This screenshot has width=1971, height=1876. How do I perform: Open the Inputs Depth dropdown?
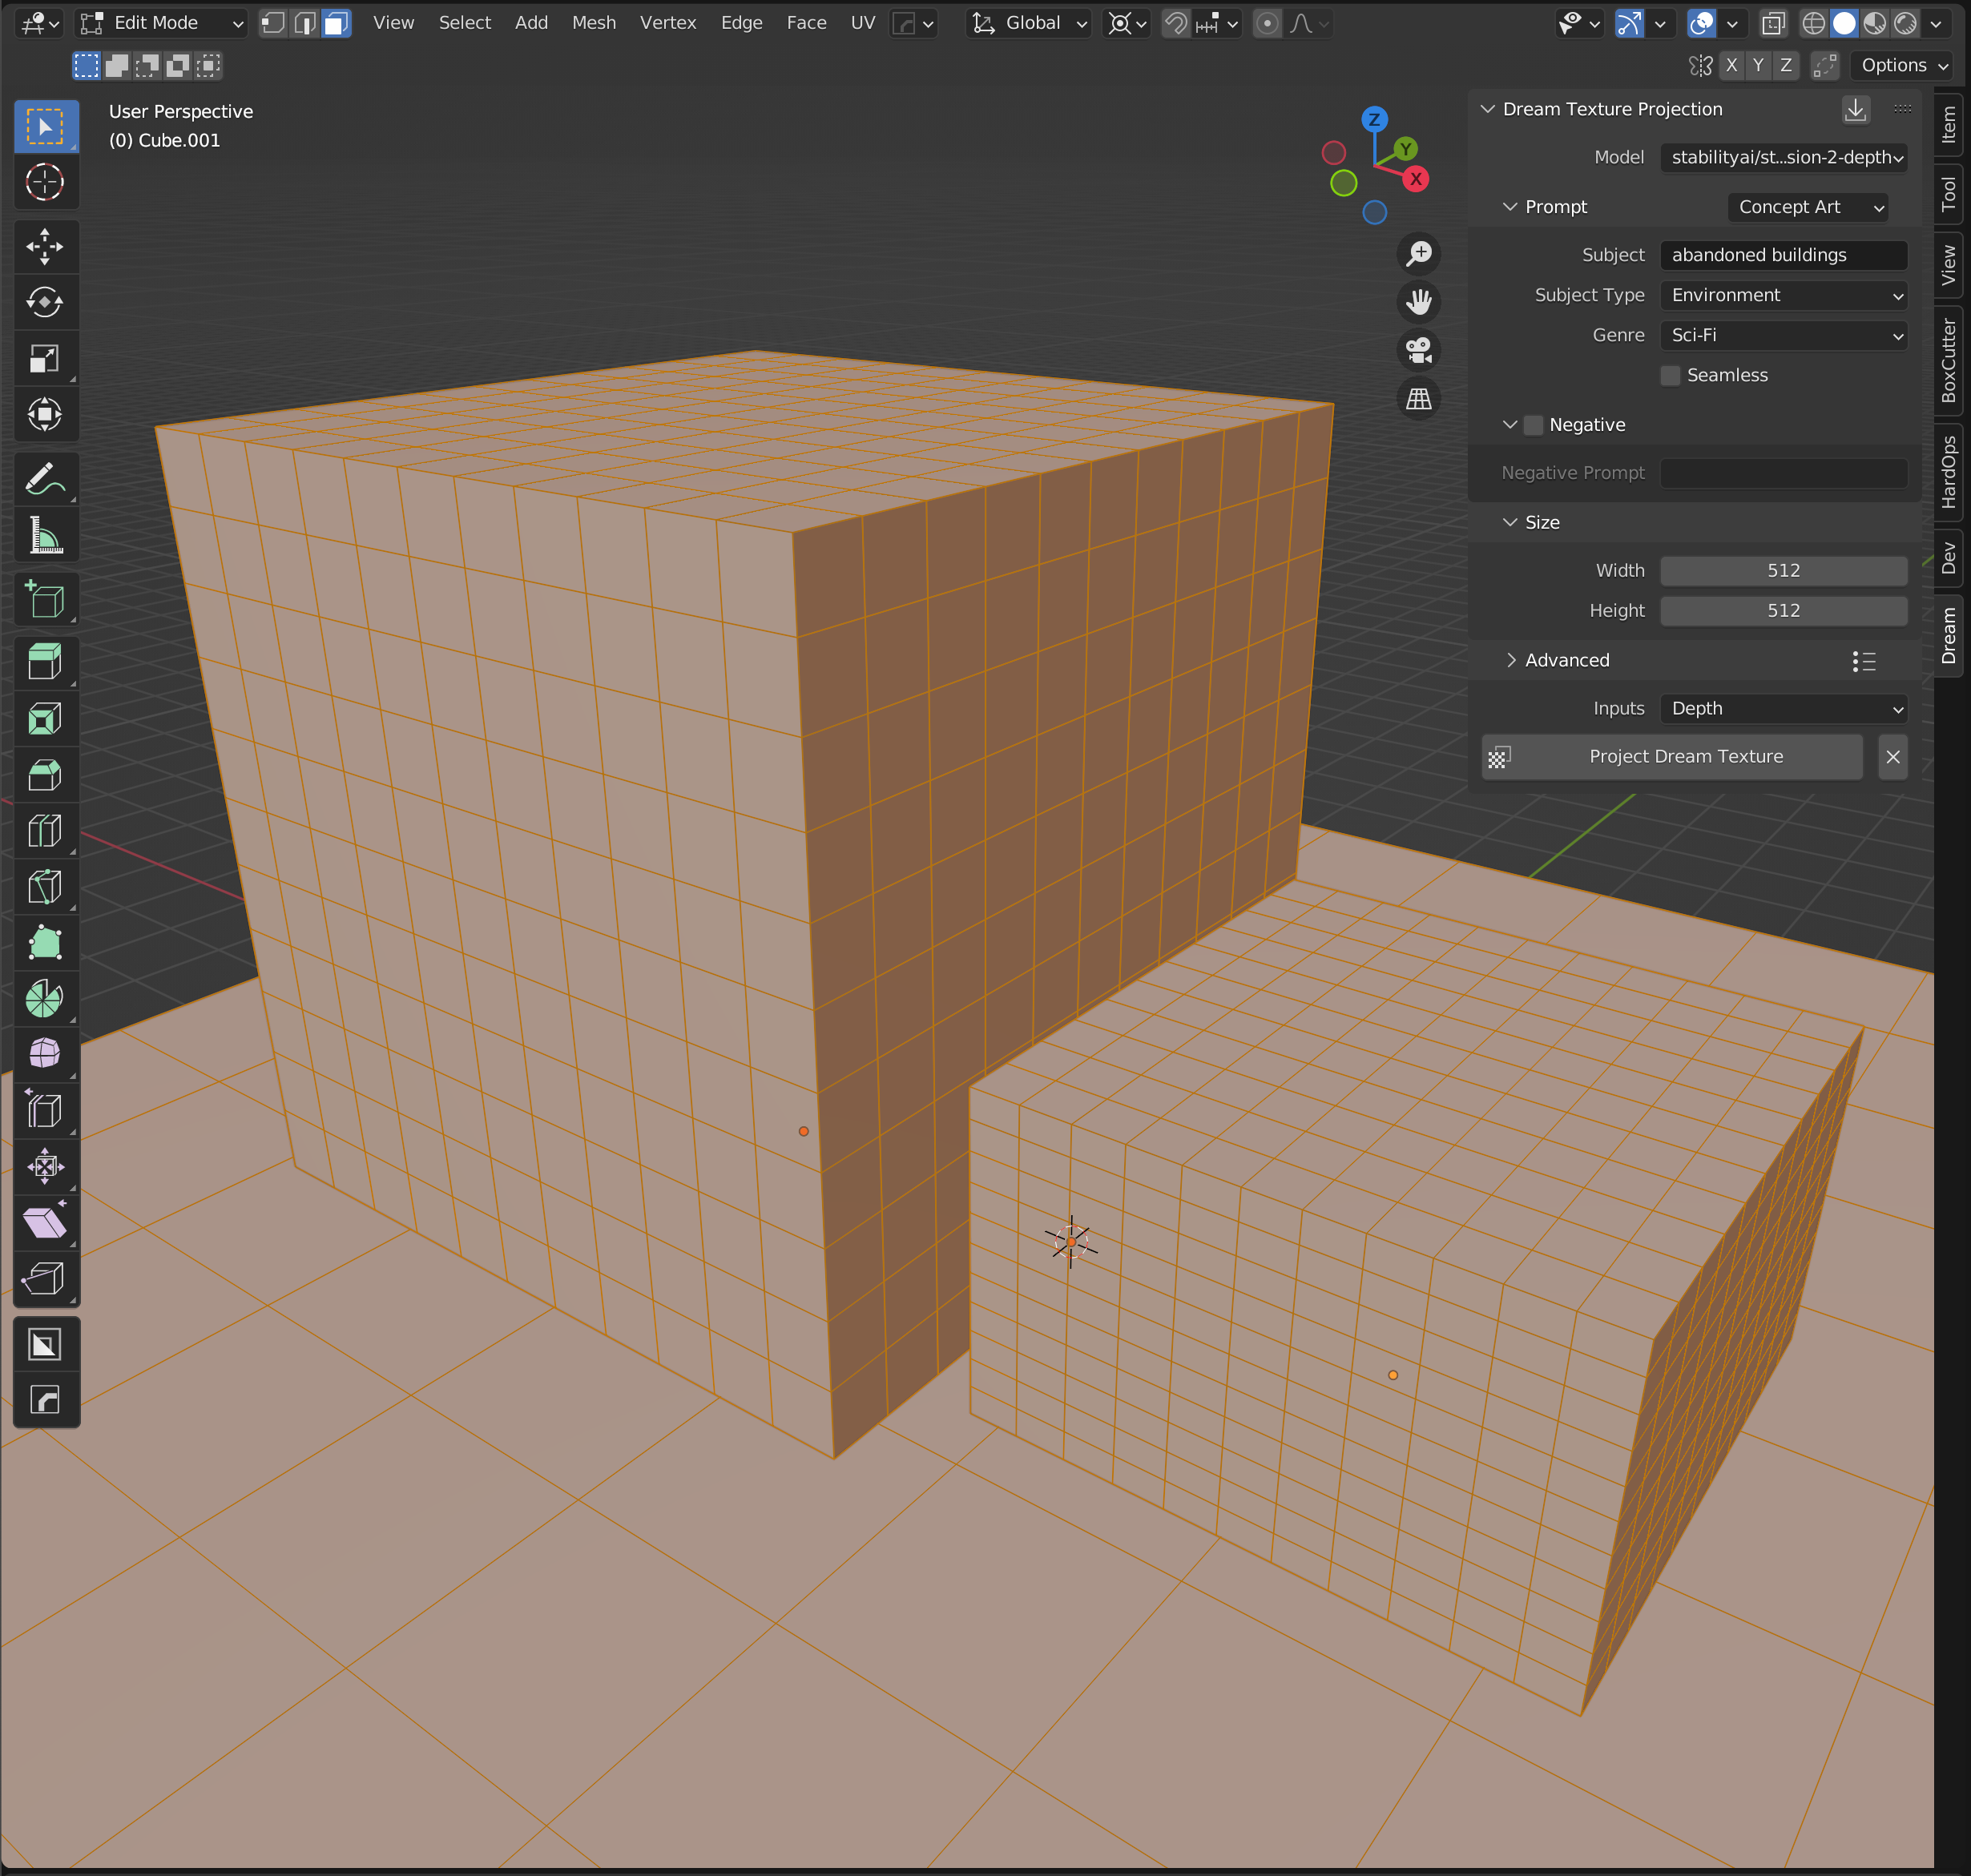coord(1783,708)
